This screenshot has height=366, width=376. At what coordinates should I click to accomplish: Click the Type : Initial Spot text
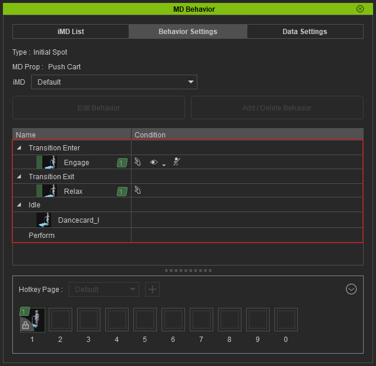point(40,52)
